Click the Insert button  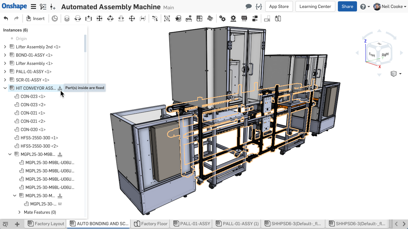click(x=35, y=19)
